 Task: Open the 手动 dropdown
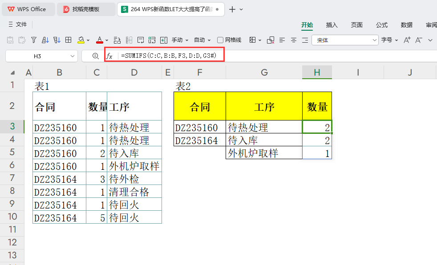click(180, 40)
